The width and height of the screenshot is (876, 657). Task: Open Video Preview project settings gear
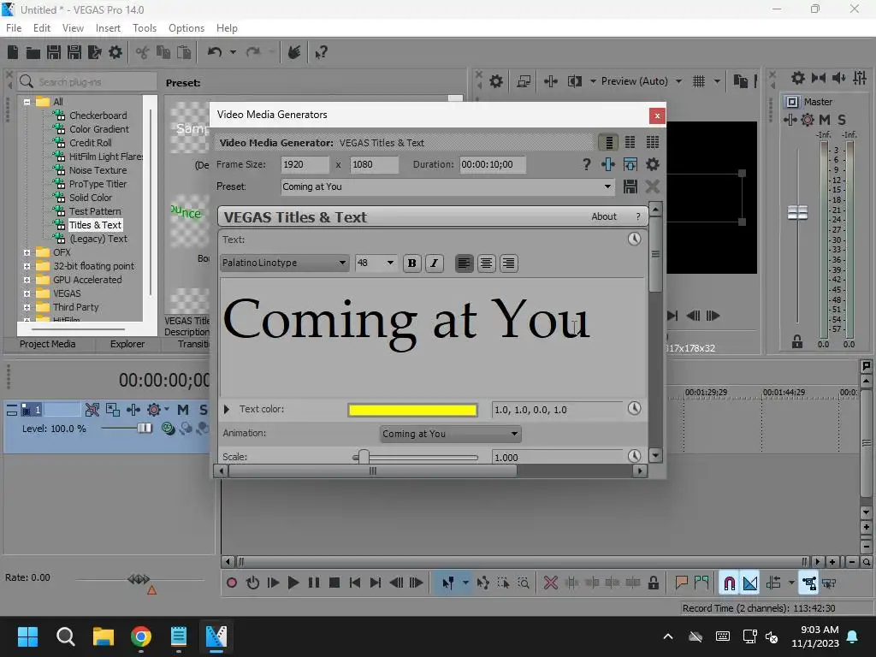tap(496, 81)
